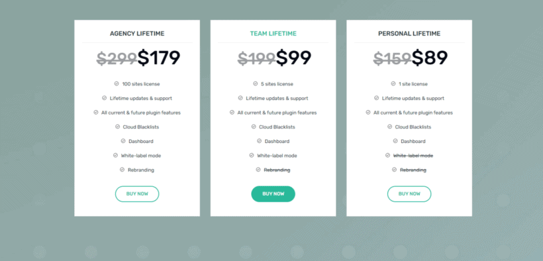The width and height of the screenshot is (543, 261).
Task: Click White-label mode in Agency plan
Action: point(141,156)
